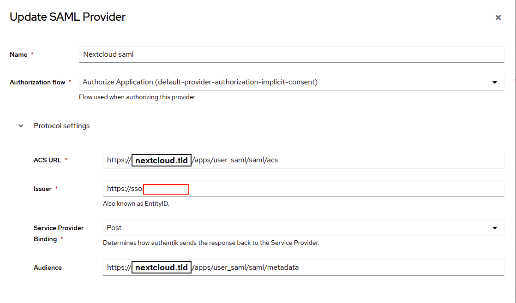
Task: Close the Update SAML Provider dialog
Action: (x=498, y=17)
